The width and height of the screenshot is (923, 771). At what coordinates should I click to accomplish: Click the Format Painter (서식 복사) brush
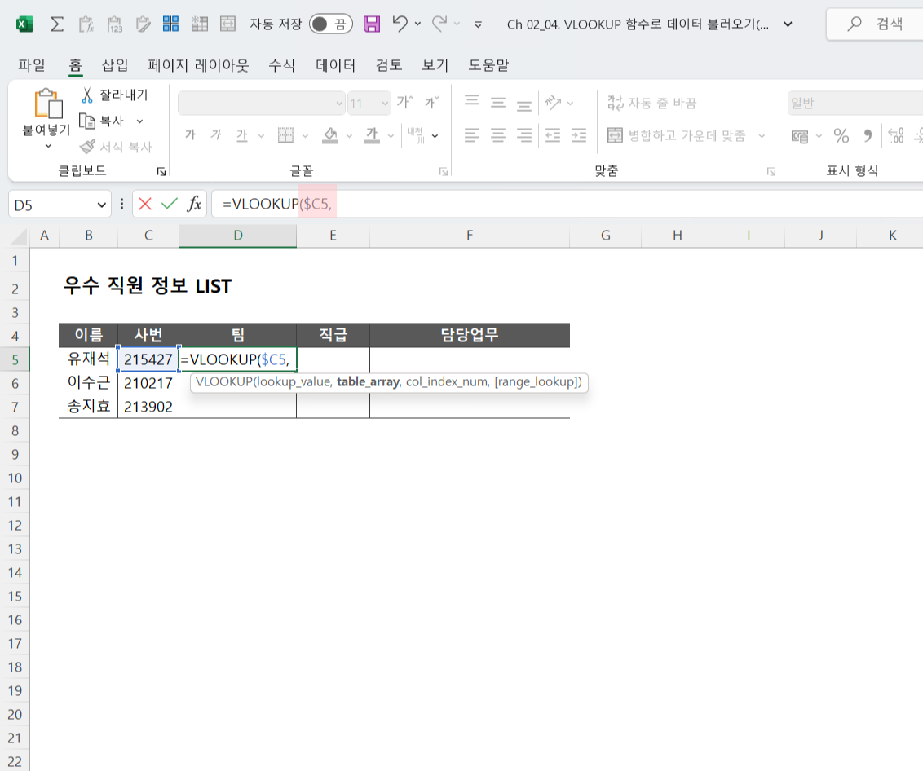pos(117,147)
